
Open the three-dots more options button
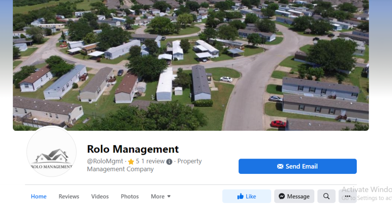tap(348, 196)
